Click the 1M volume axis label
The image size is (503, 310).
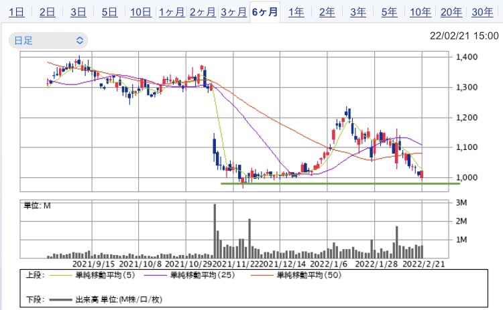[x=461, y=240]
